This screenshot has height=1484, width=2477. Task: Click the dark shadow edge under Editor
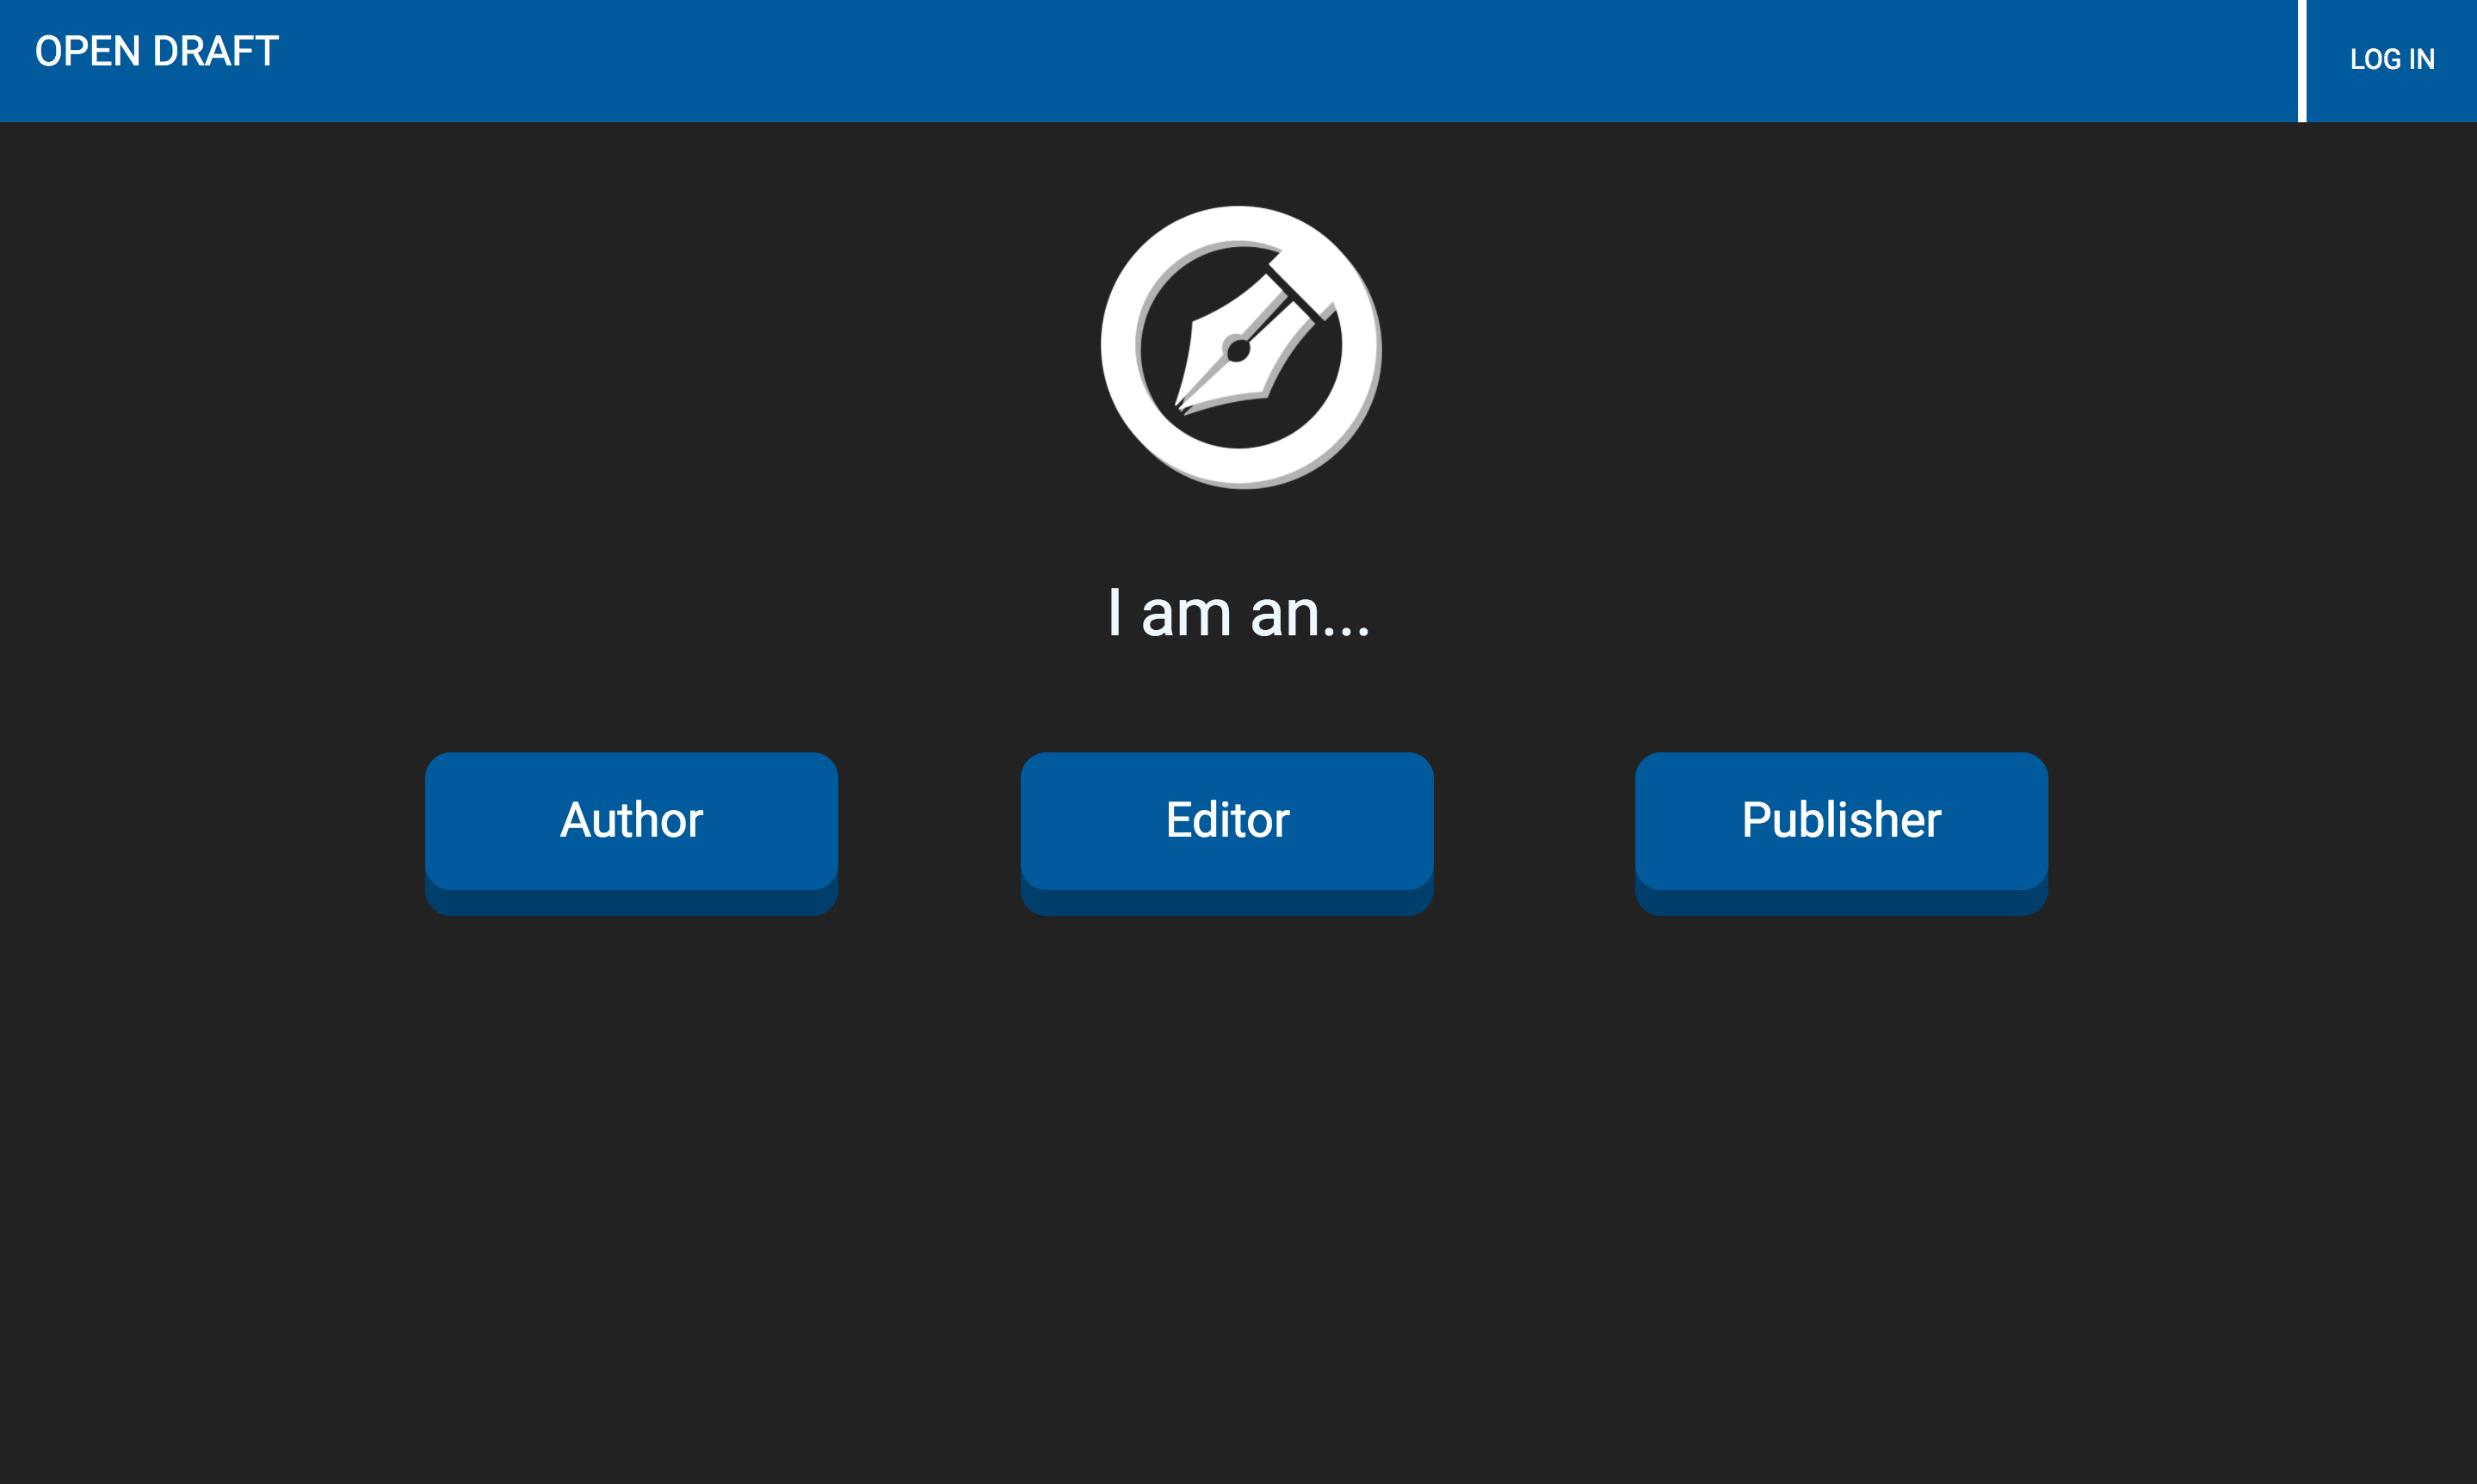[1227, 903]
